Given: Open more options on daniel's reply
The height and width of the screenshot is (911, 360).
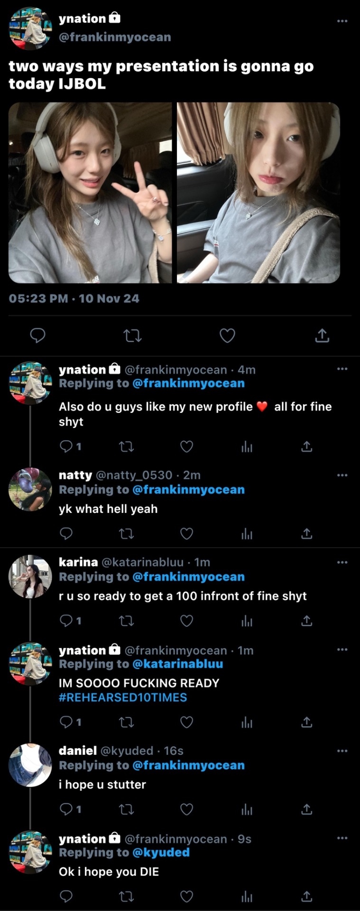Looking at the screenshot, I should (x=342, y=751).
